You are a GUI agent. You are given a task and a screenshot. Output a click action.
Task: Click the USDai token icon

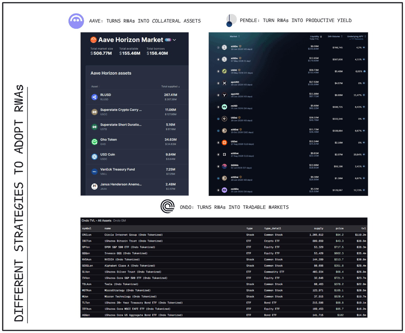click(224, 119)
